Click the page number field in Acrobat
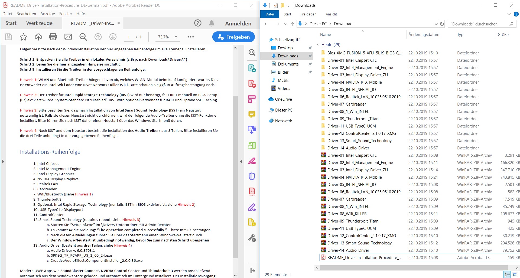 129,37
